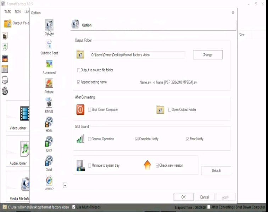The height and width of the screenshot is (212, 268).
Task: Click the orange update arrow icon
Action: click(x=147, y=165)
